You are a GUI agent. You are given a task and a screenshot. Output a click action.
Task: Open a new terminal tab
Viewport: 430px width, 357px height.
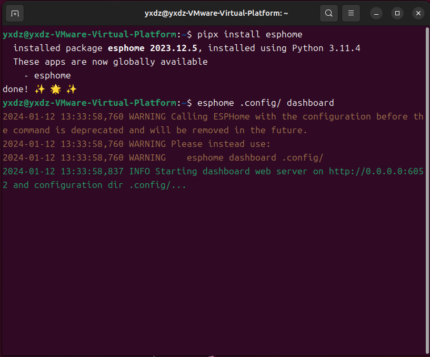coord(15,13)
